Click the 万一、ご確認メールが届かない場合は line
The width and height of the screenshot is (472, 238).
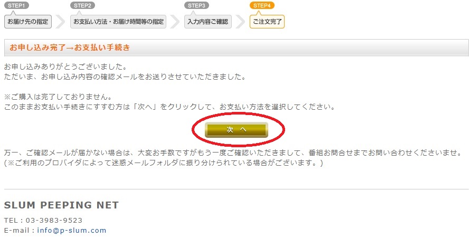233,153
